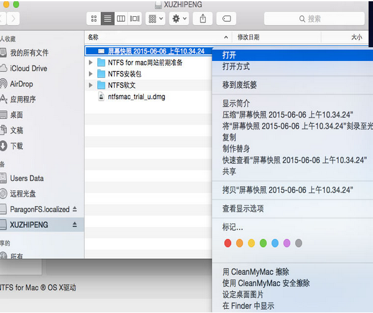Click the 搜索 search field

click(314, 19)
